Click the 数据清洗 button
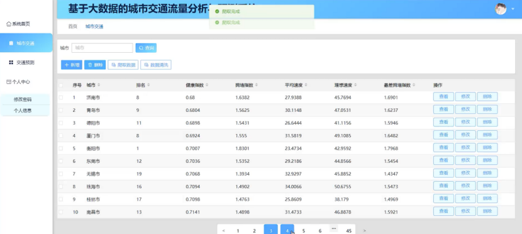Screen dimensions: 522x234 [x=156, y=65]
